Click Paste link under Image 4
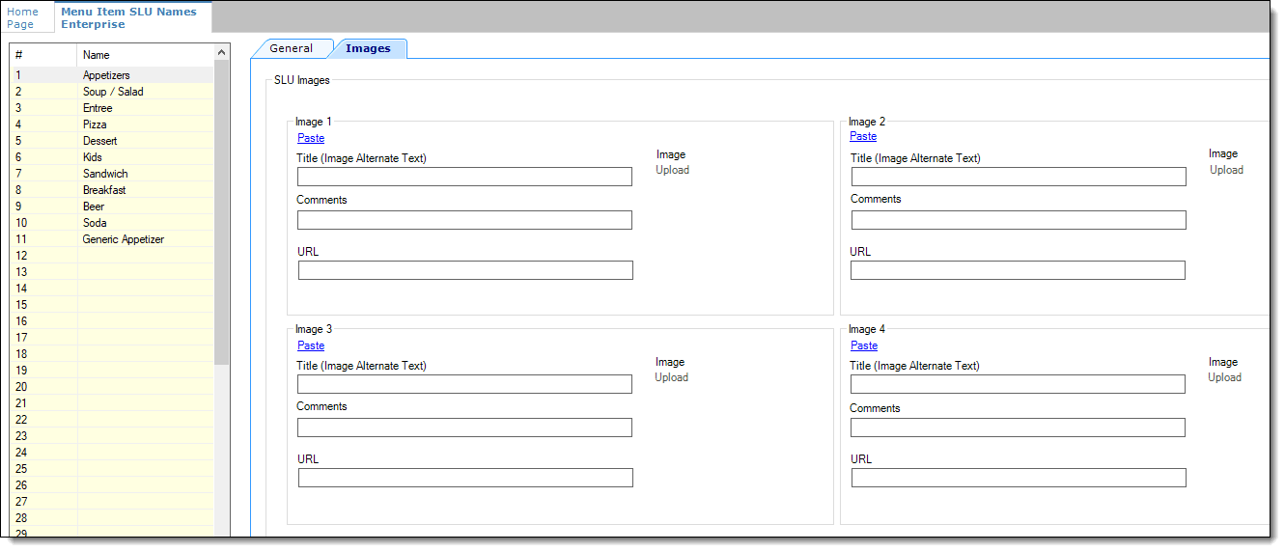The height and width of the screenshot is (552, 1285). click(864, 345)
